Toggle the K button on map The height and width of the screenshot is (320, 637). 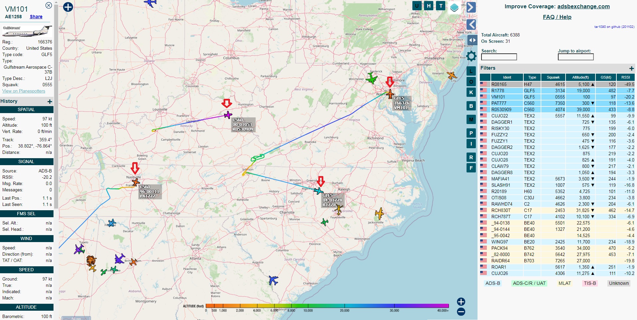(x=471, y=93)
